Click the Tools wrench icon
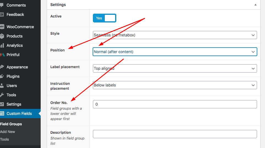This screenshot has width=265, height=148. [x=2, y=95]
